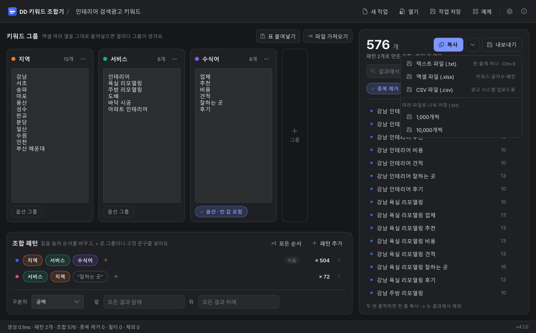Start a 새 작업 (new job)
The width and height of the screenshot is (536, 333).
[375, 11]
